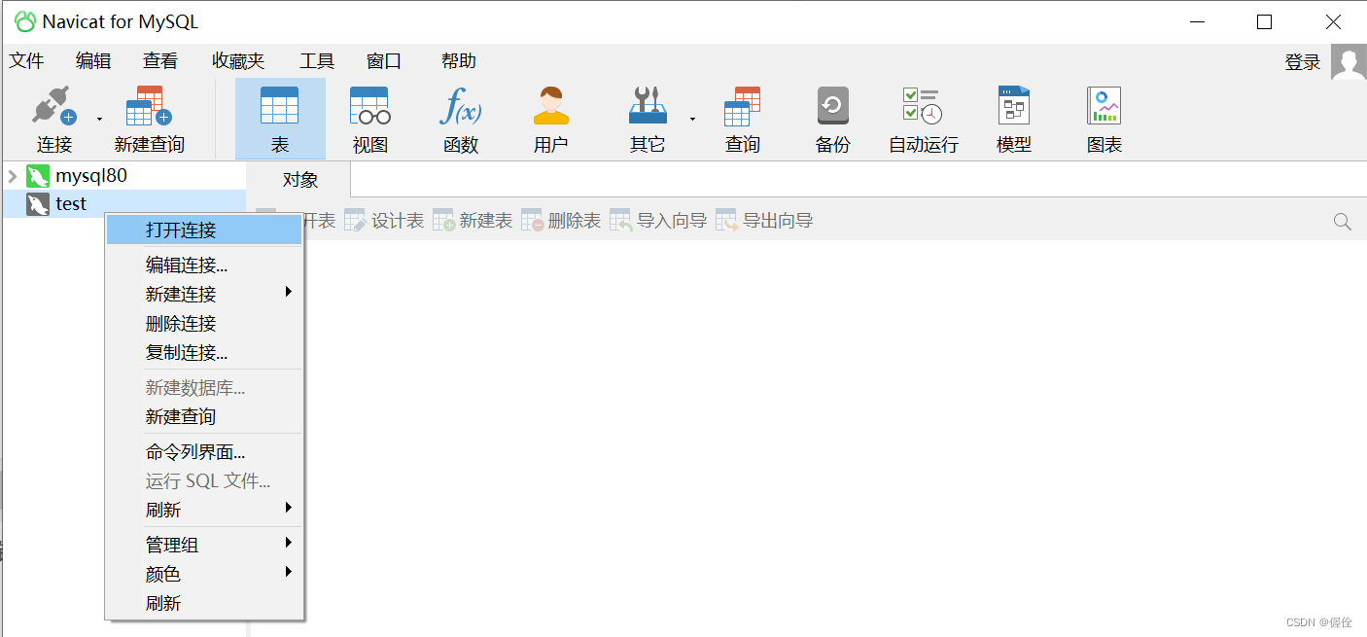Expand 管理组 submenu in context menu
Image resolution: width=1367 pixels, height=637 pixels.
point(204,545)
